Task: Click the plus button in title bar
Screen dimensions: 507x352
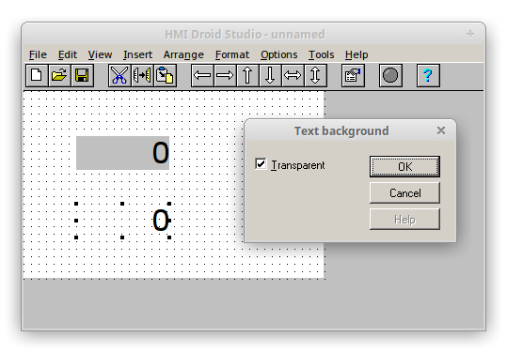Action: coord(470,34)
